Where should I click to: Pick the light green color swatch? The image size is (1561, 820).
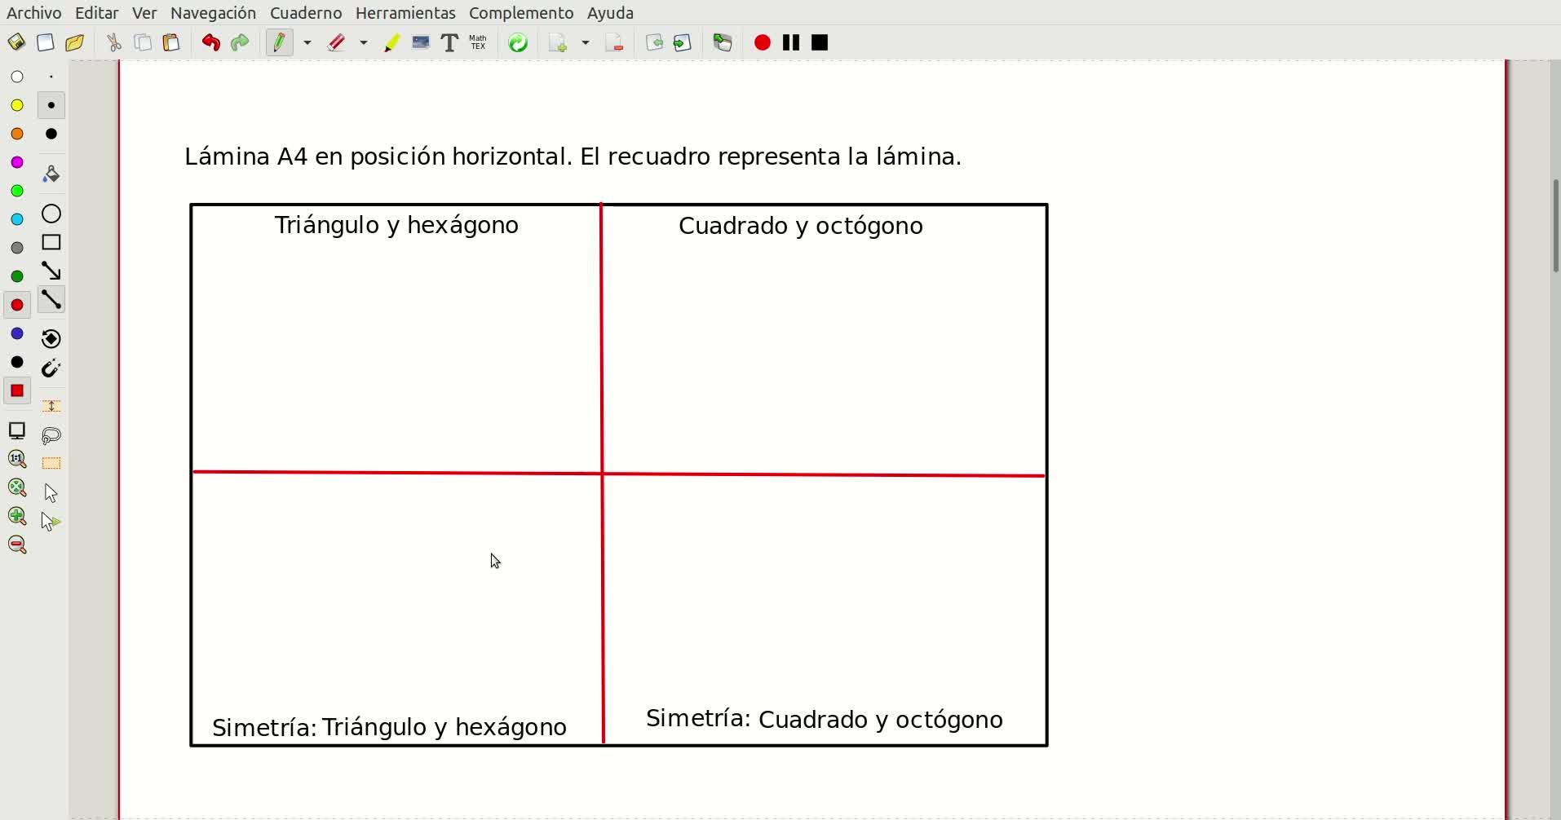click(x=17, y=191)
